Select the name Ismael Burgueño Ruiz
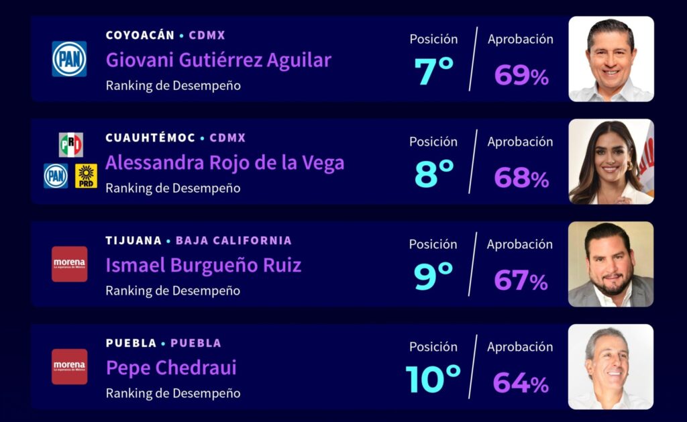Viewport: 687px width, 422px height. coord(203,266)
